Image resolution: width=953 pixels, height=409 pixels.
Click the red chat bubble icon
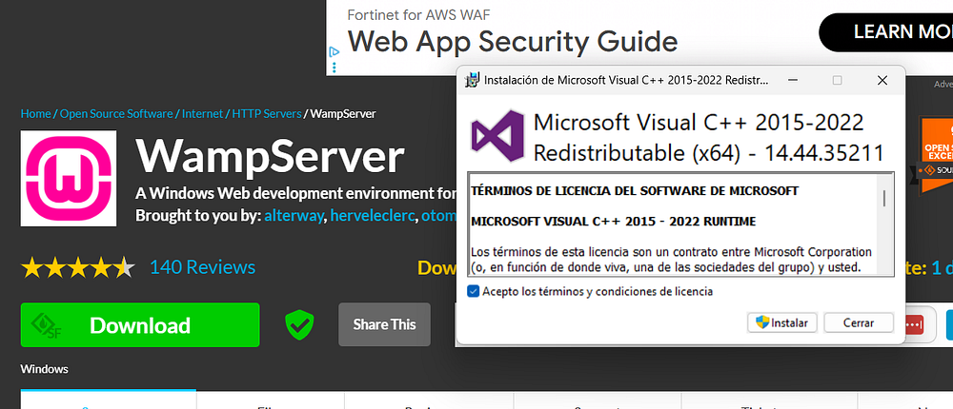tap(914, 324)
